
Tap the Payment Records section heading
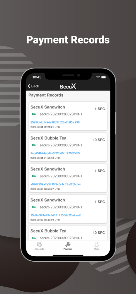tap(46, 95)
